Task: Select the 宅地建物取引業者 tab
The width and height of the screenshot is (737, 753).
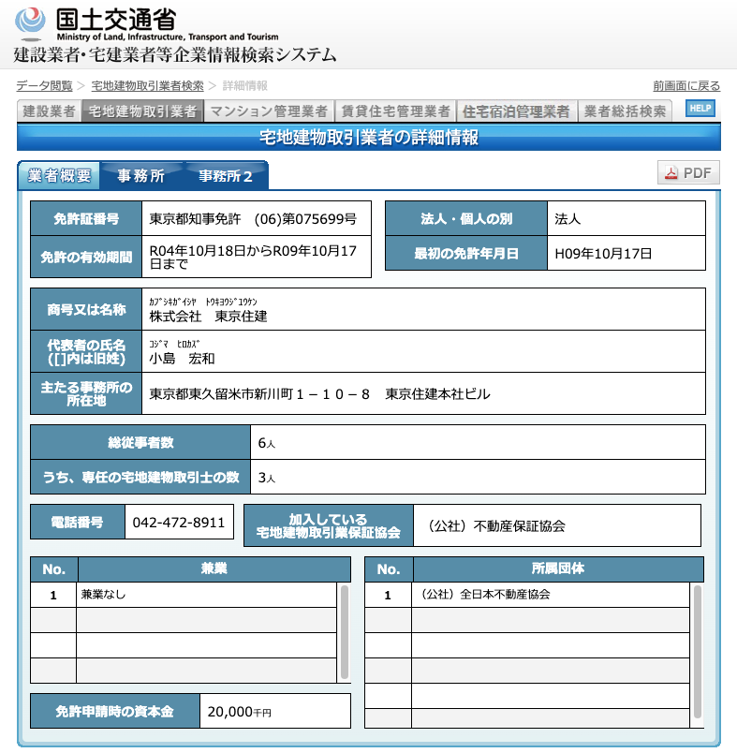Action: [142, 111]
